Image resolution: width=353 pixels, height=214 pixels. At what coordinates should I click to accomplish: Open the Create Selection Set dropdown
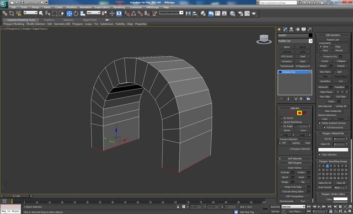pos(171,13)
